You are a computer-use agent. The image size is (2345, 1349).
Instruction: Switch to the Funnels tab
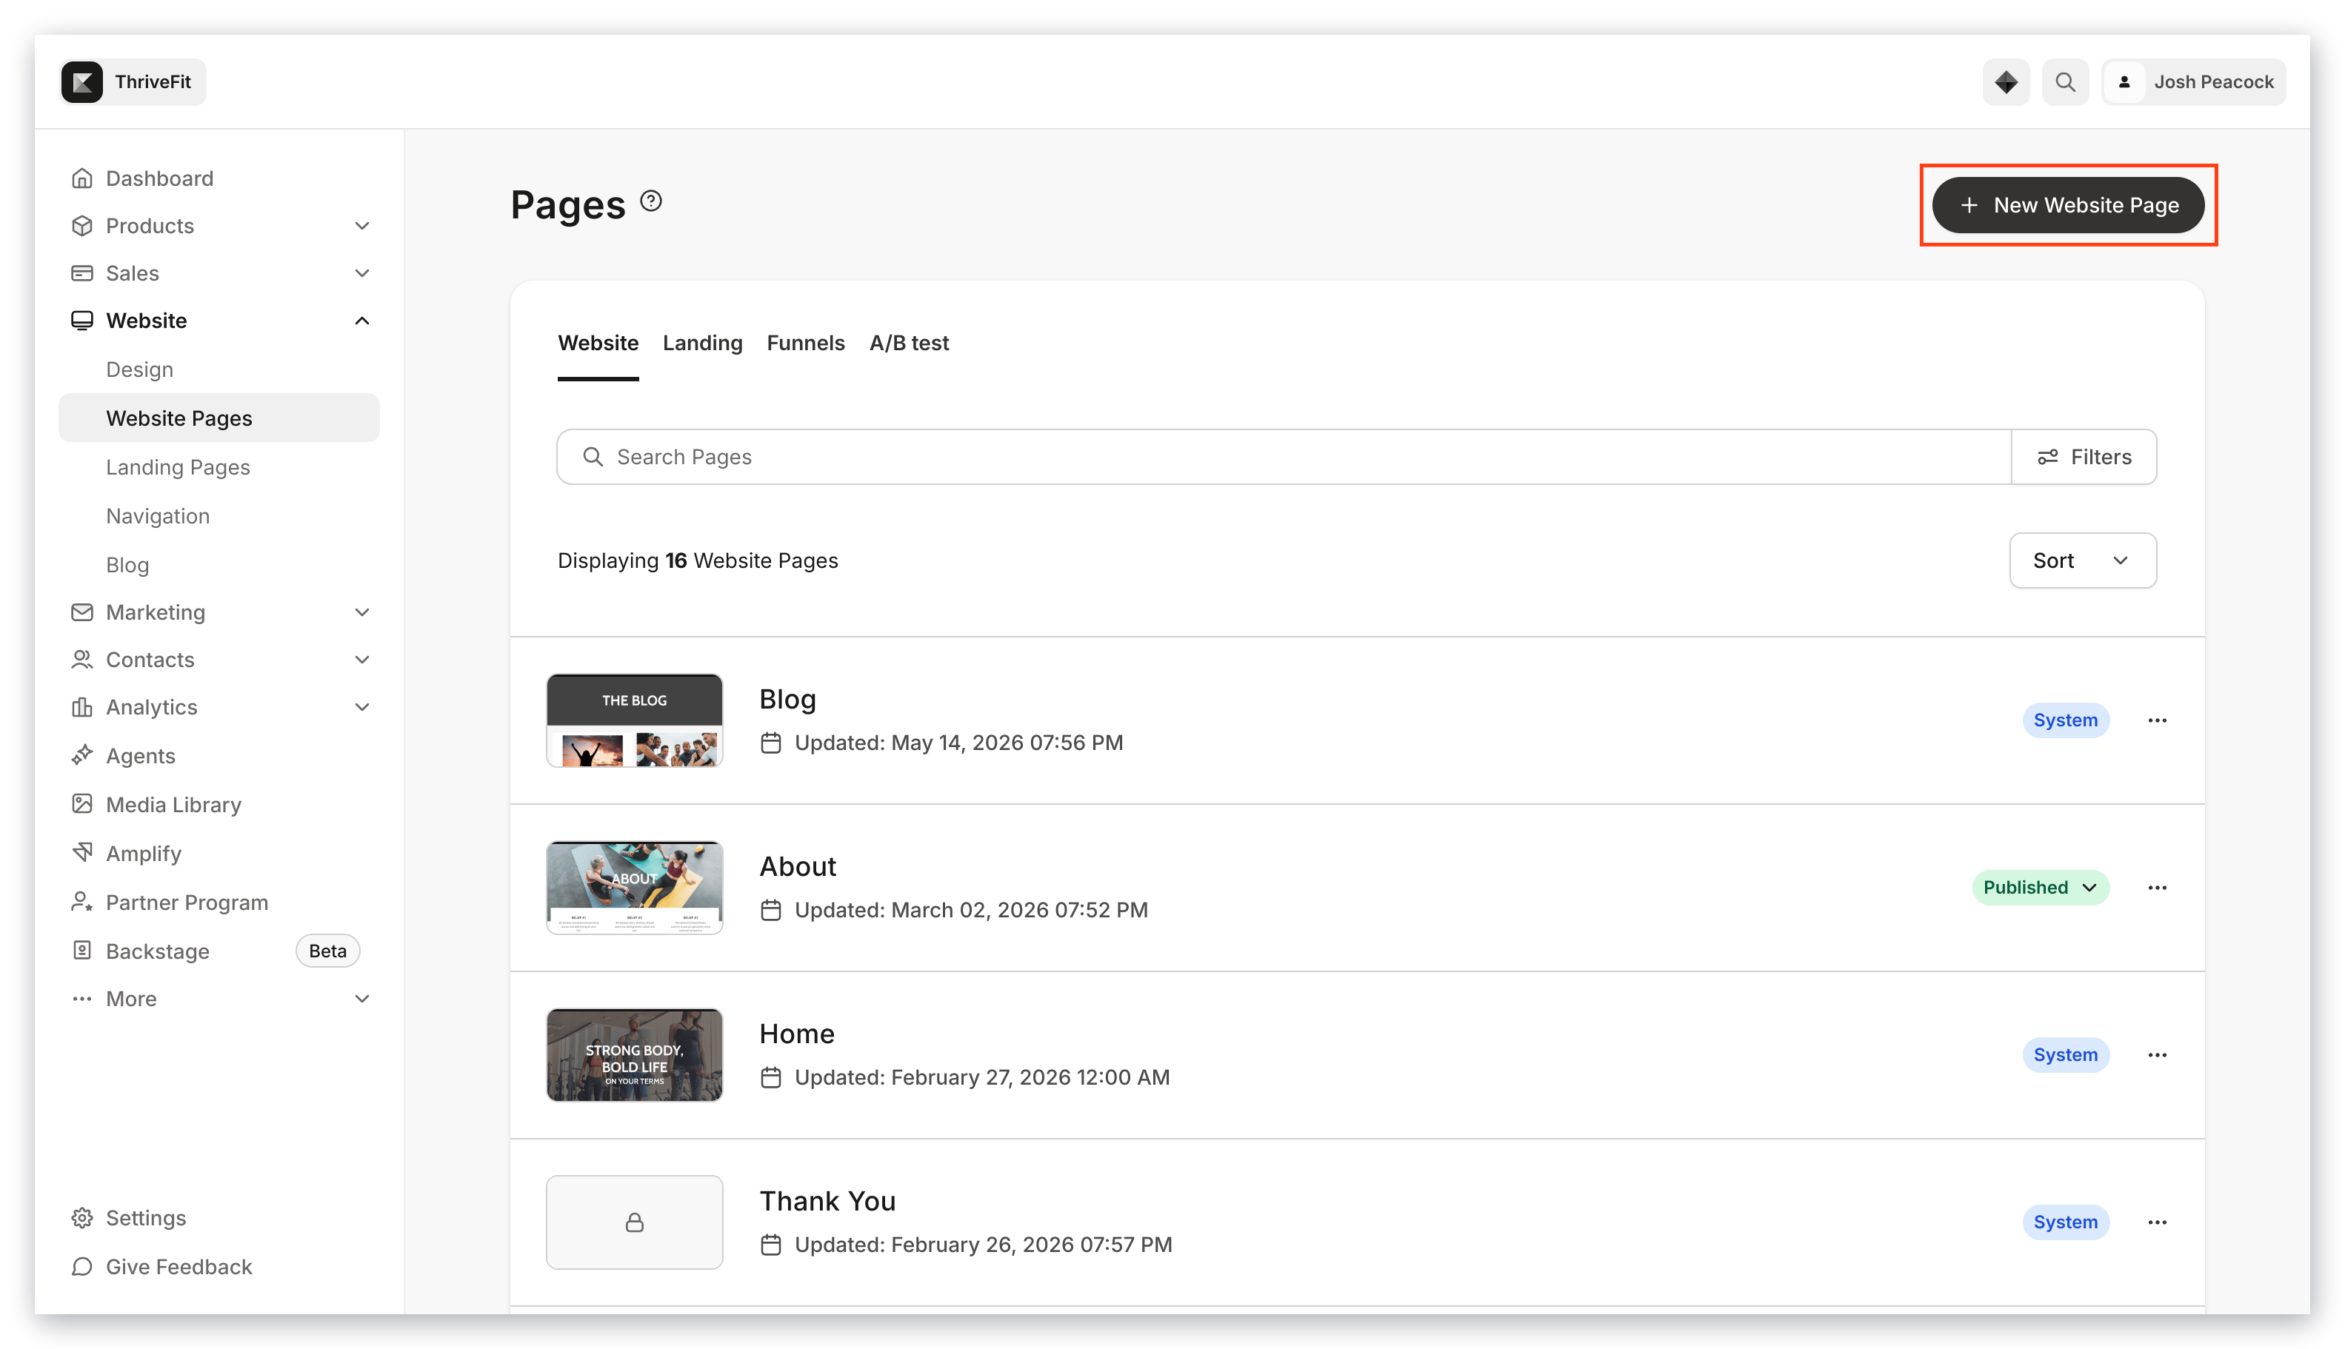(805, 343)
